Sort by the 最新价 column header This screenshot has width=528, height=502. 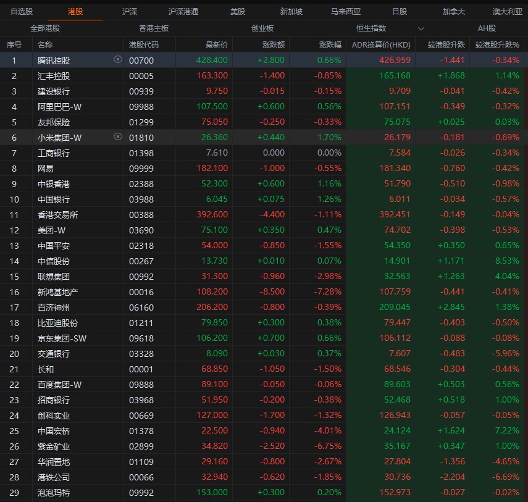217,45
